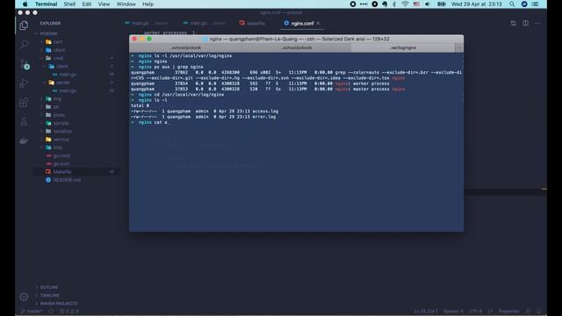This screenshot has height=316, width=562.
Task: Click the Ln, Col cursor position indicator
Action: [x=426, y=312]
